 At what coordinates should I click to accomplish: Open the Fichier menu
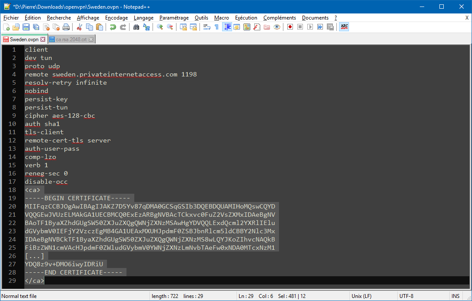tap(11, 18)
